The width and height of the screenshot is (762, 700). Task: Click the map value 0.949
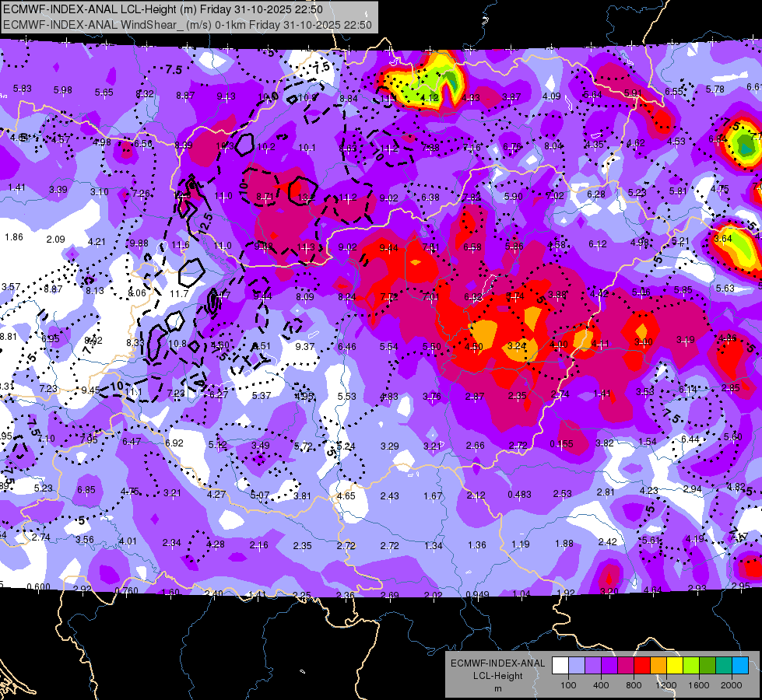click(x=477, y=594)
